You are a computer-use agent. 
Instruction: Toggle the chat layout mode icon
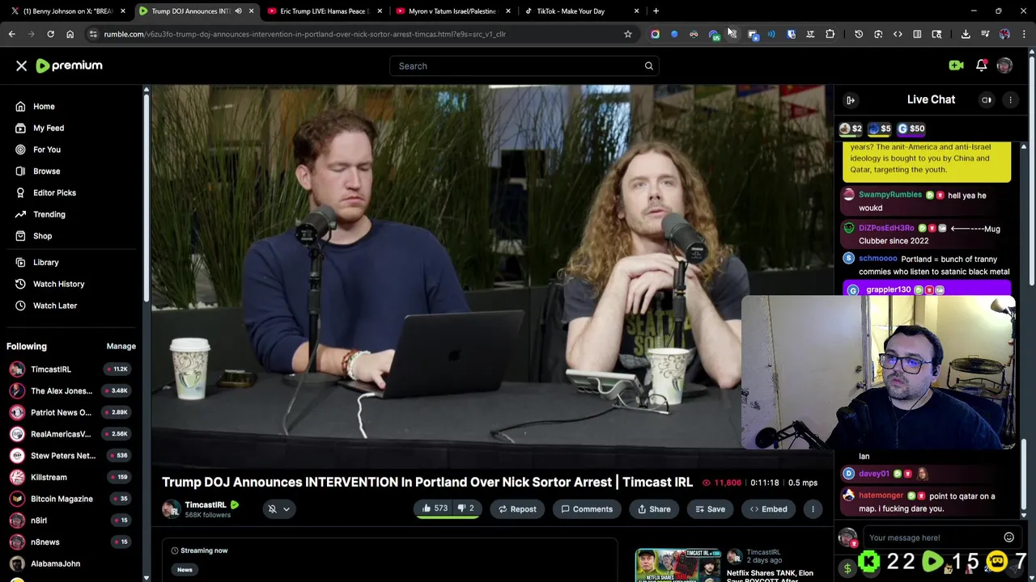(x=987, y=100)
